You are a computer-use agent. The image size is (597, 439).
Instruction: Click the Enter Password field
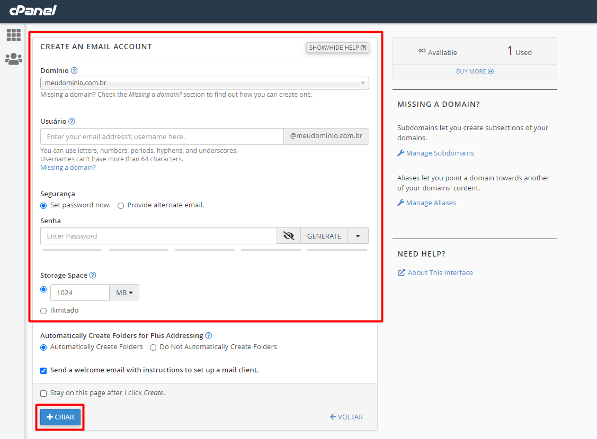click(x=158, y=236)
